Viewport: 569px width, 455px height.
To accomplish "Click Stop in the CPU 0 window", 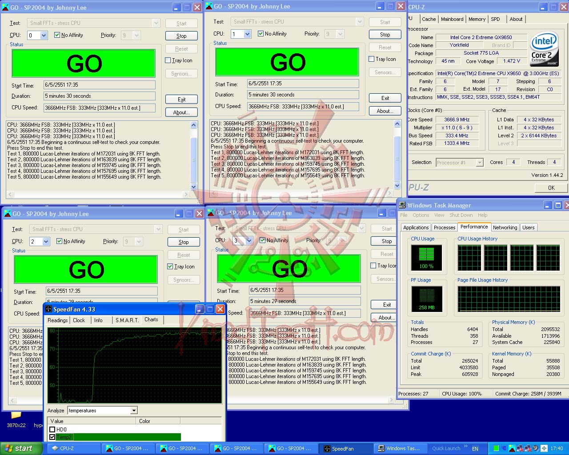I will (181, 36).
